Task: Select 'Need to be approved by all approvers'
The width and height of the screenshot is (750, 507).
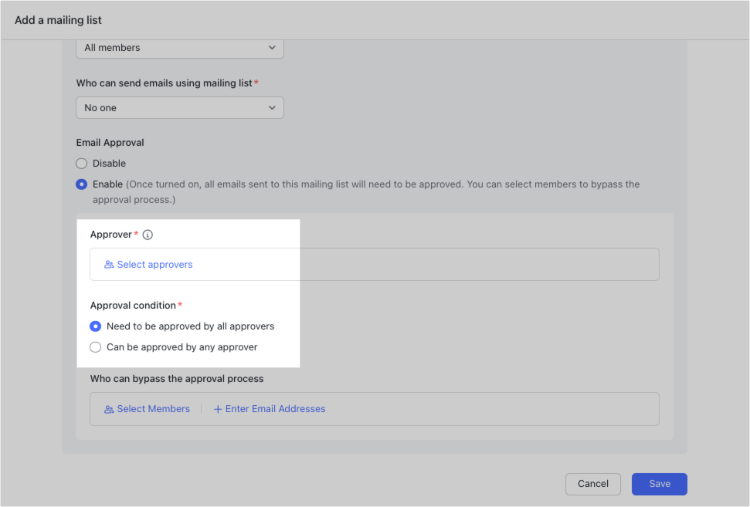Action: 95,326
